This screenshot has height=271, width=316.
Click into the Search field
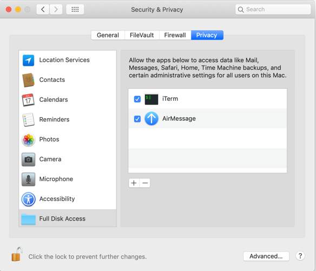273,10
